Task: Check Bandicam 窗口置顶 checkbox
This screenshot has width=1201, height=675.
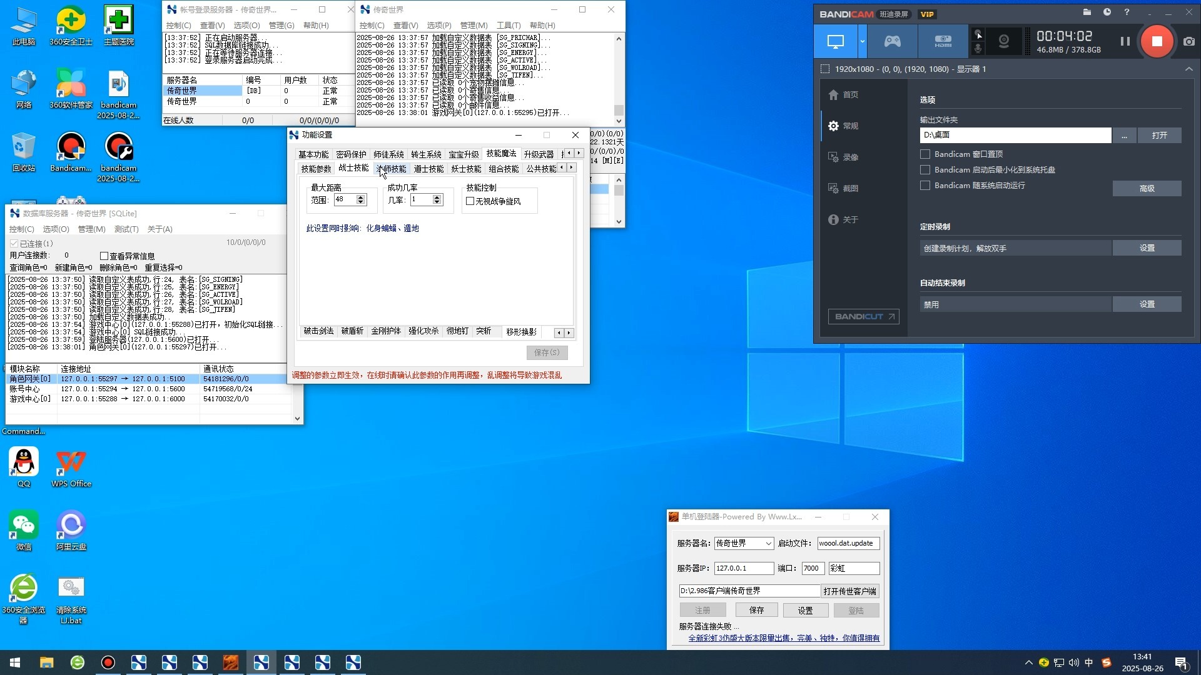Action: click(x=925, y=154)
